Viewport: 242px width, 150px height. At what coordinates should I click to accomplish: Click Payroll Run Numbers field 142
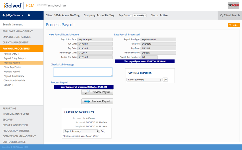pyautogui.click(x=149, y=57)
